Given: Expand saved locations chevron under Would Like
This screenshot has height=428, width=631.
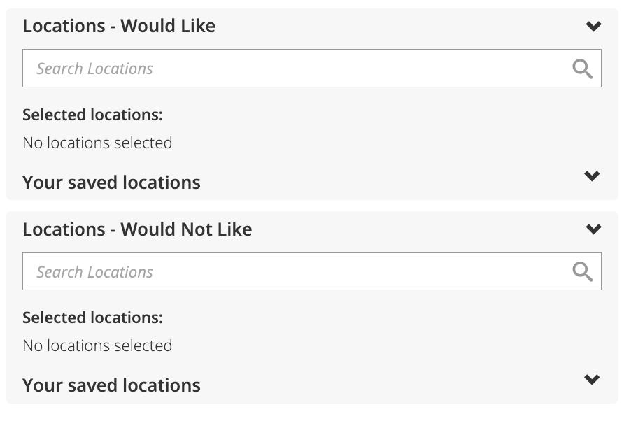Looking at the screenshot, I should (x=592, y=176).
